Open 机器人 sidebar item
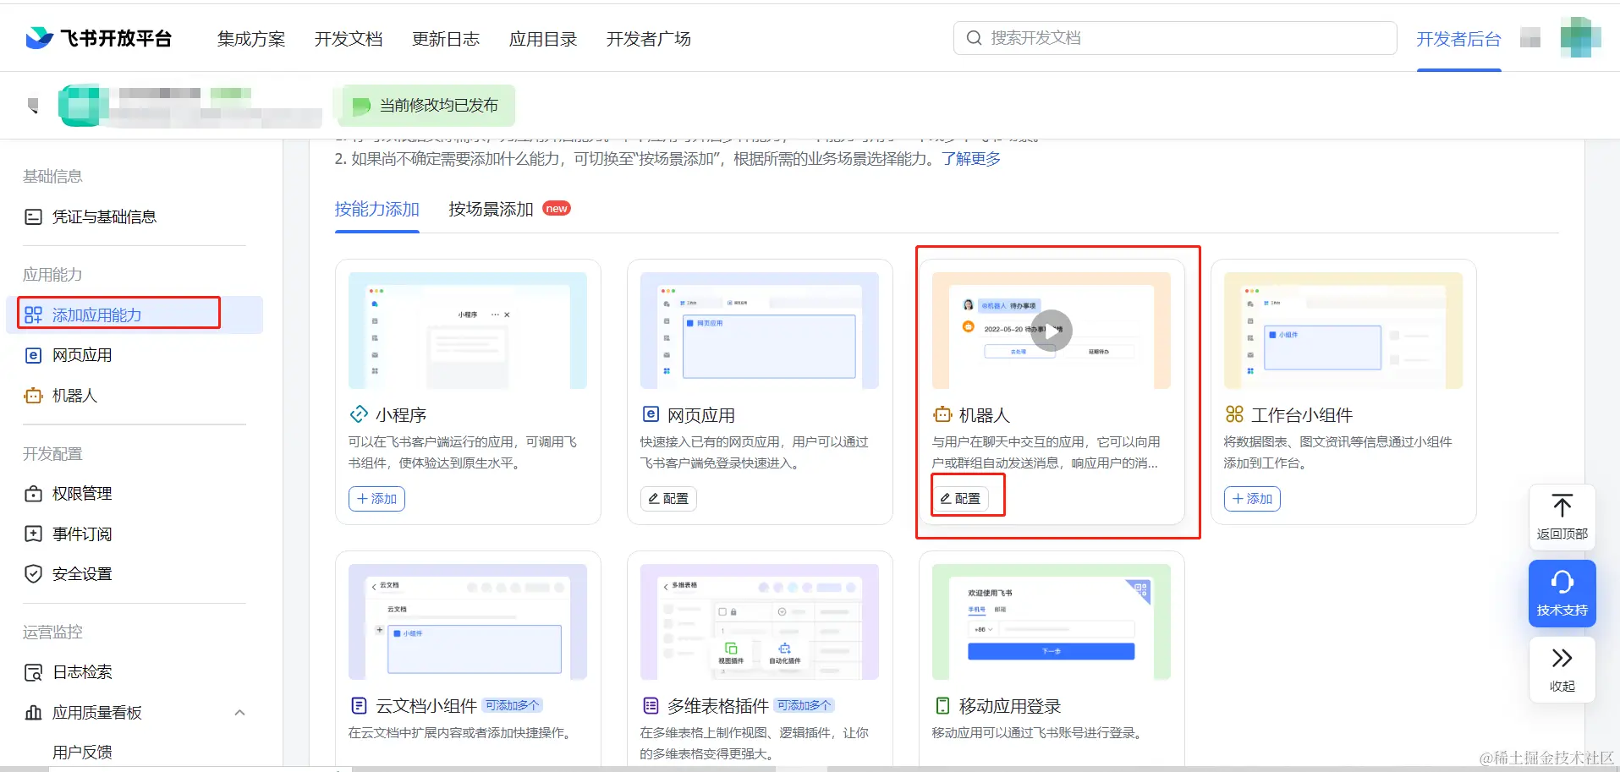This screenshot has width=1620, height=772. 74,396
